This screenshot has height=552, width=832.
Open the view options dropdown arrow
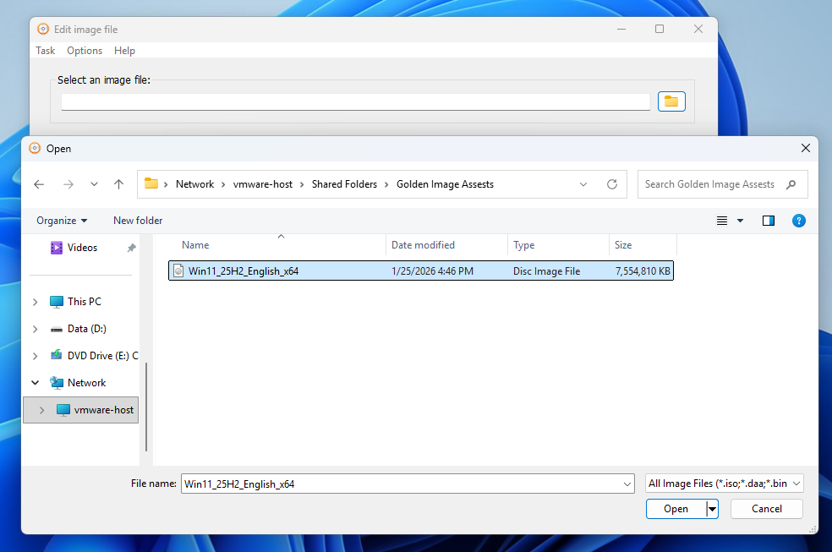pyautogui.click(x=740, y=221)
